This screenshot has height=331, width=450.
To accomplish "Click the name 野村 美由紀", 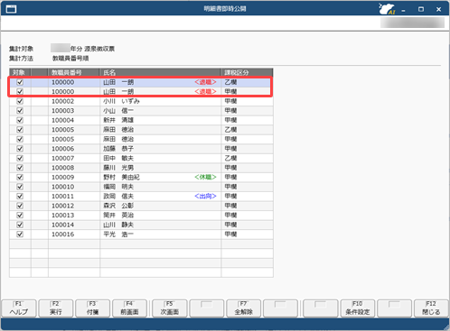I will [121, 178].
